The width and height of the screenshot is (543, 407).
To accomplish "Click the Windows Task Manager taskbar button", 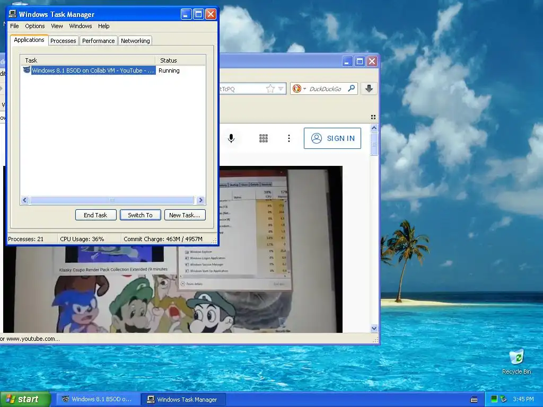I will coord(184,399).
